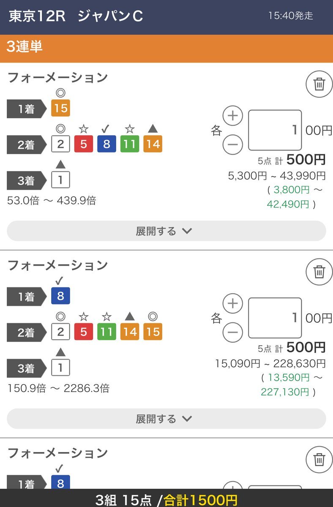333x507 pixels.
Task: Tap blue horse 8 in first bet's 2着
Action: point(106,144)
